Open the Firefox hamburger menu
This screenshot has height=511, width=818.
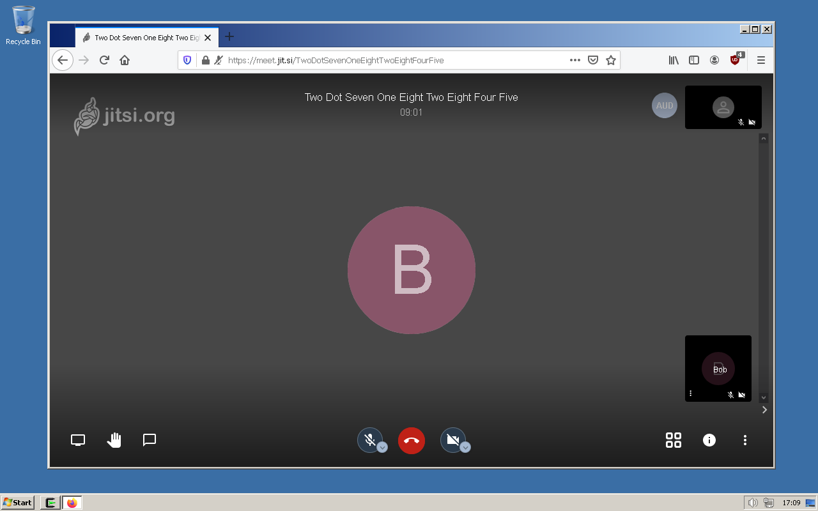click(x=761, y=60)
